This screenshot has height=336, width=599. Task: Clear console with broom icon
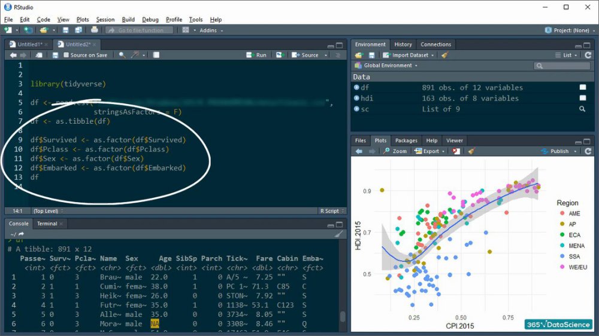338,234
